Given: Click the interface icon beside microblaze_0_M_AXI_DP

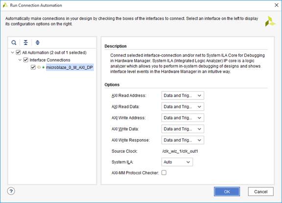Looking at the screenshot, I should point(41,67).
